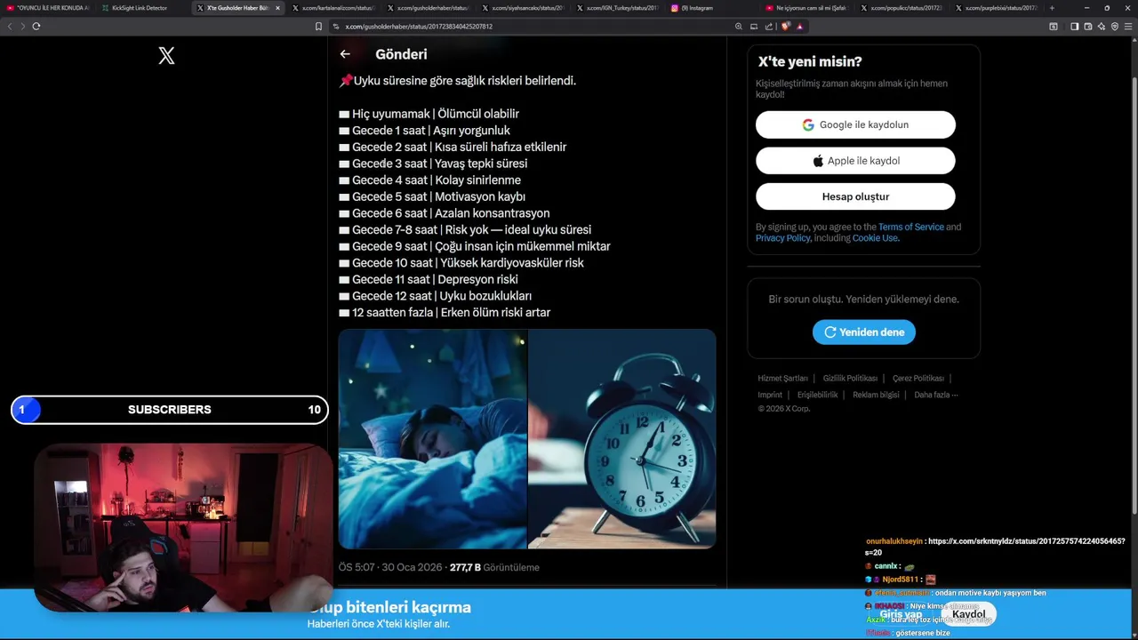
Task: Click the text "Gecede 7-8 saat | Risk yok"
Action: click(x=420, y=230)
